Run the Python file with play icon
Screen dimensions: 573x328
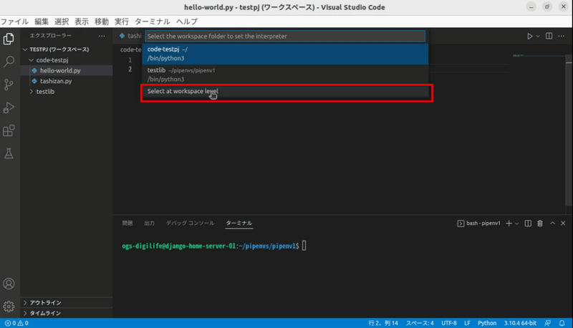pos(529,36)
